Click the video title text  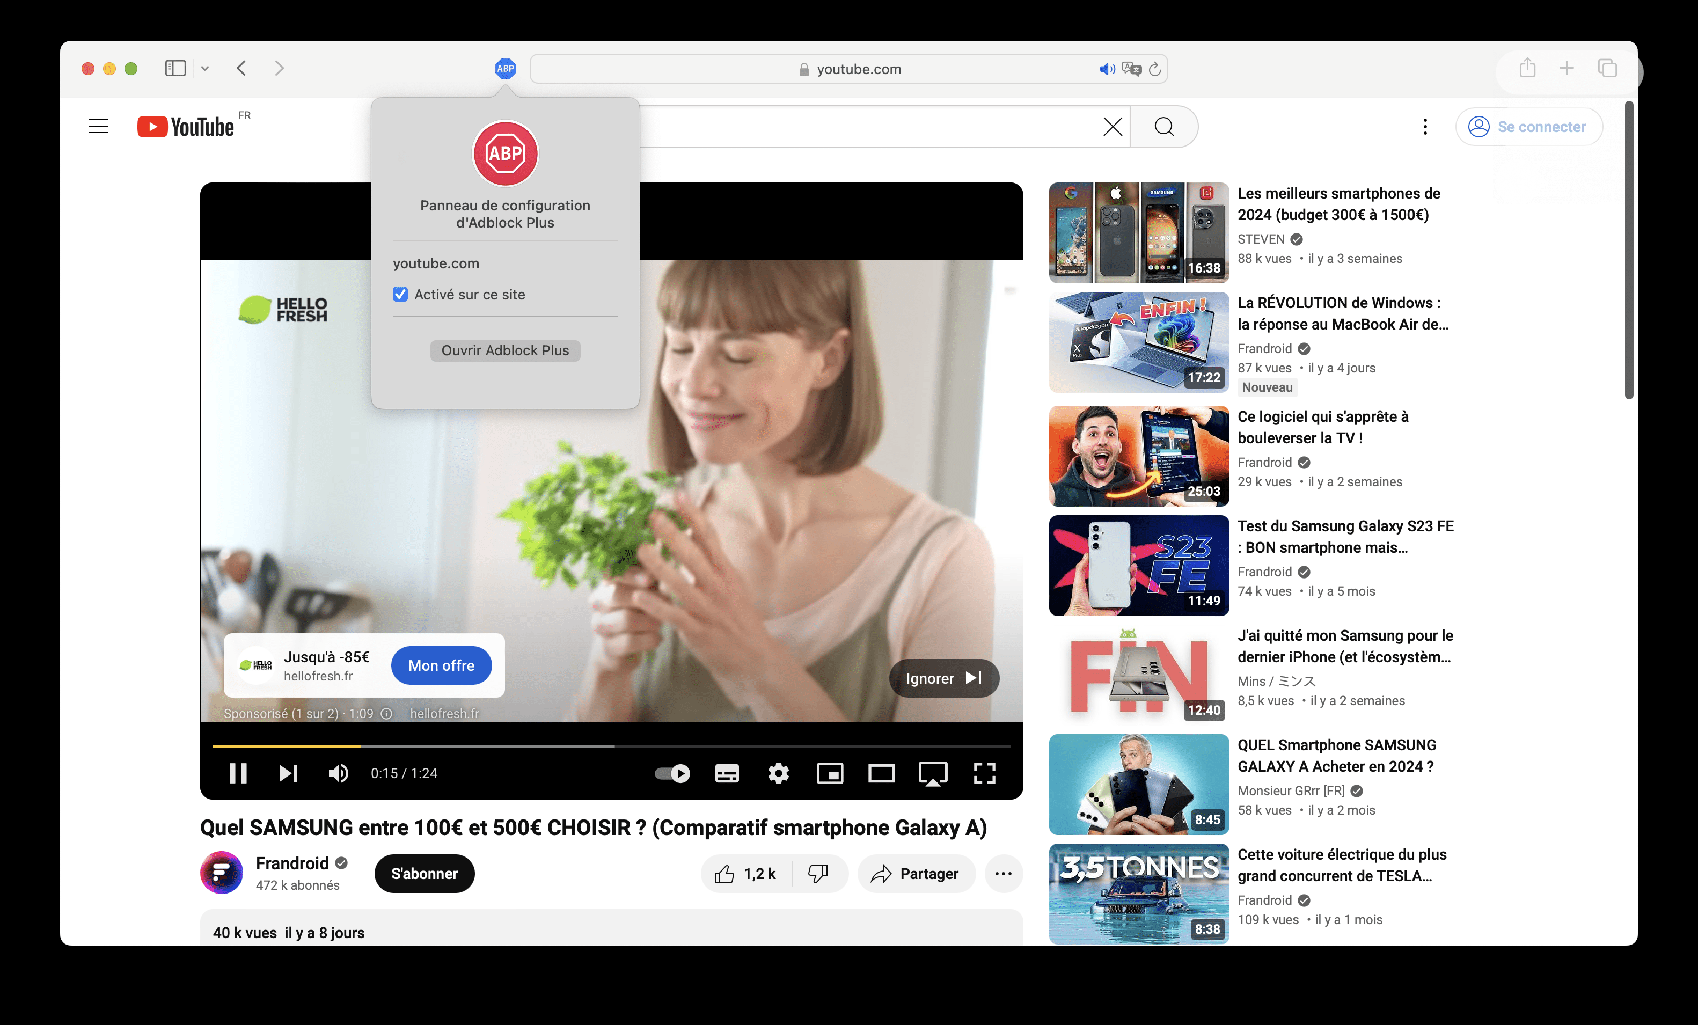(x=594, y=827)
